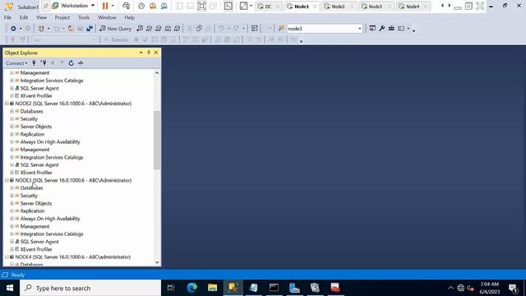Toggle auto hide pin on Object Explorer

tap(149, 53)
